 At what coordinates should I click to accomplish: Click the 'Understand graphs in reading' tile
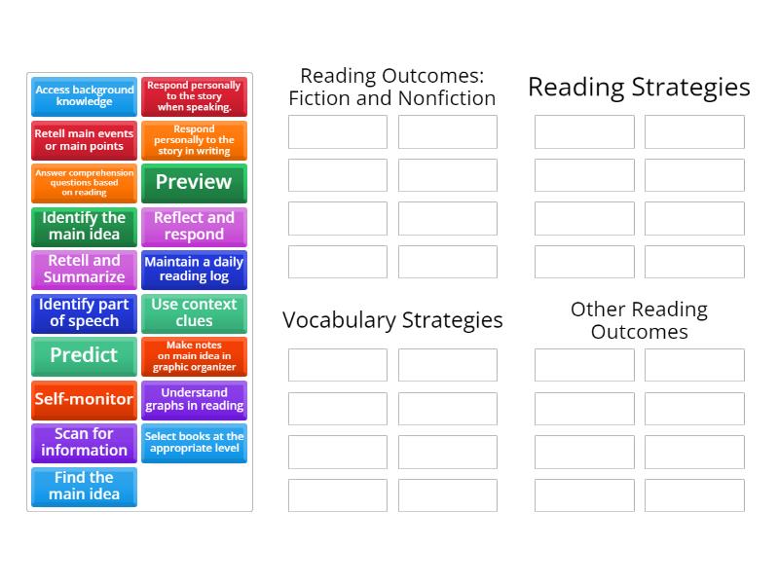tap(194, 400)
